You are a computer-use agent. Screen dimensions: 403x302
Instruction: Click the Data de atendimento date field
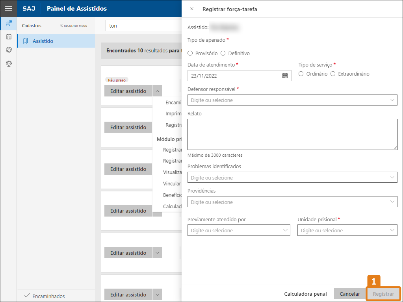239,76
